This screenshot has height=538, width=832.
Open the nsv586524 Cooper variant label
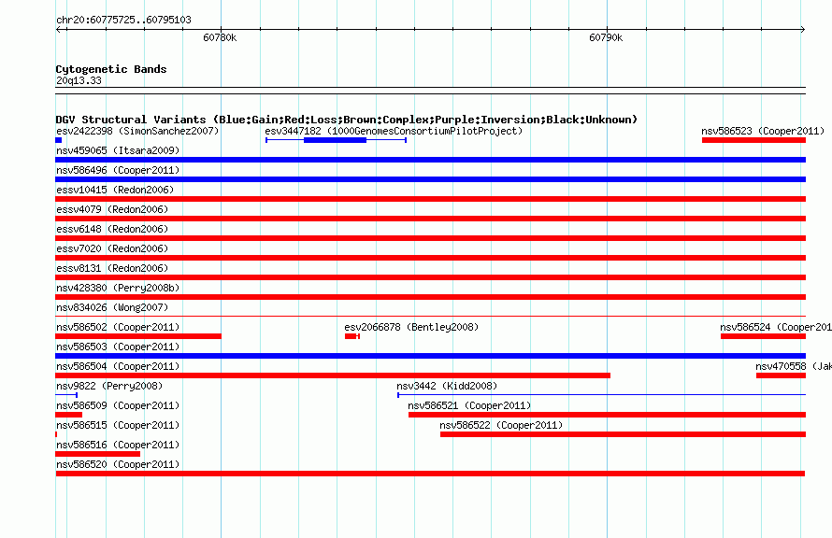pos(776,327)
